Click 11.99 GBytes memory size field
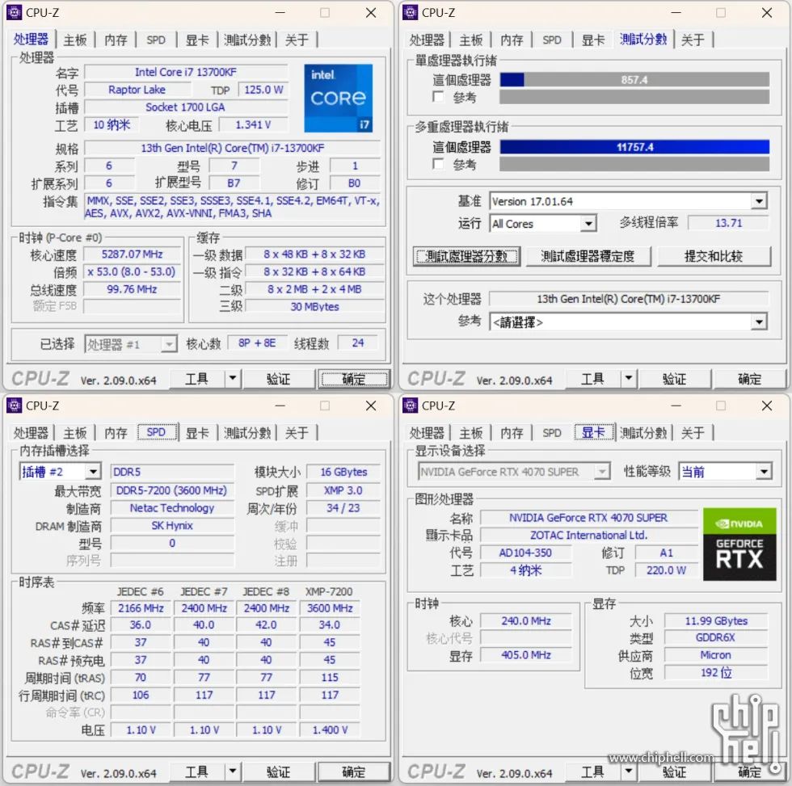Screen dimensions: 792x786 point(716,621)
